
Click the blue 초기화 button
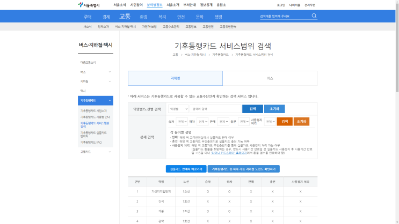(274, 109)
